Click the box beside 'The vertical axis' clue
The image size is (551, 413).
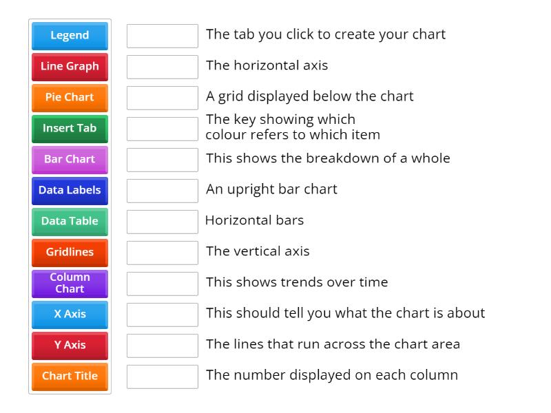162,252
